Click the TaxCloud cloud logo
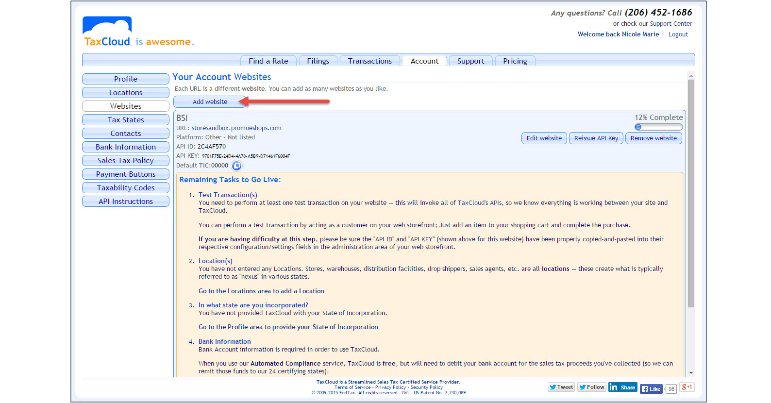 [107, 32]
